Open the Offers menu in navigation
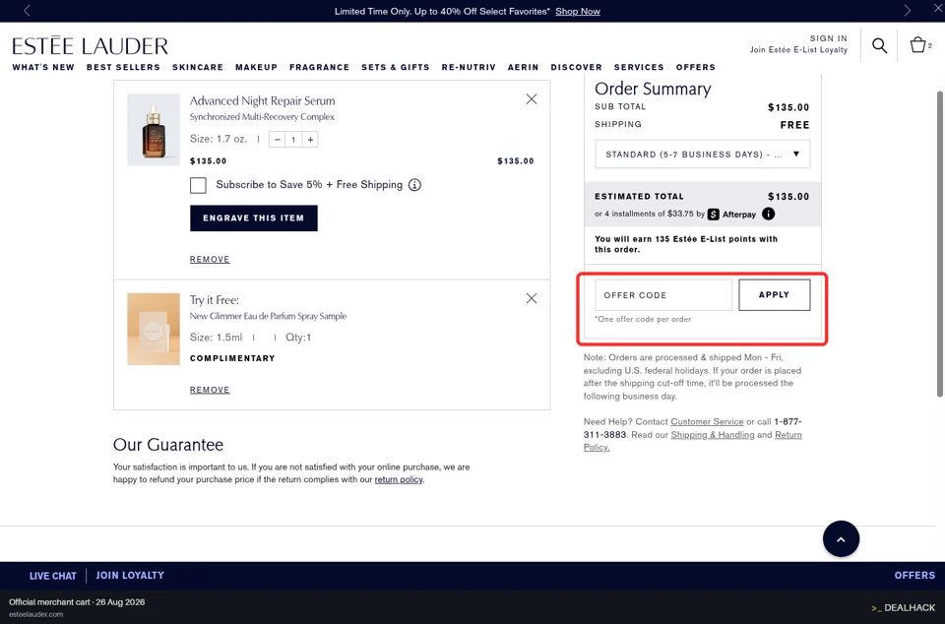Viewport: 945px width, 624px height. click(x=696, y=68)
